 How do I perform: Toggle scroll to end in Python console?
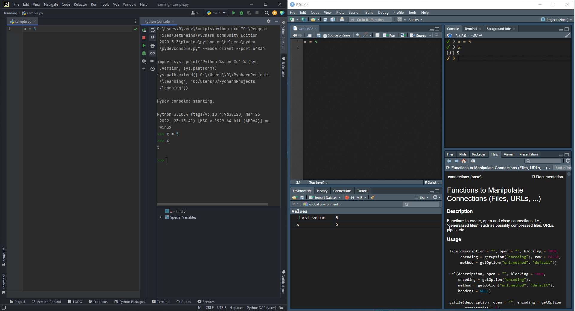pyautogui.click(x=153, y=38)
